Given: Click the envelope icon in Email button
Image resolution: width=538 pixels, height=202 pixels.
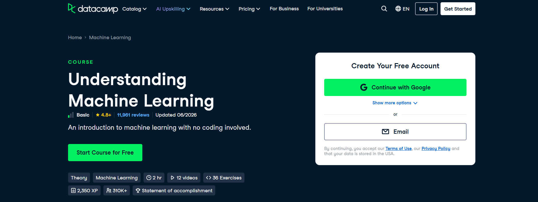Looking at the screenshot, I should pos(385,132).
